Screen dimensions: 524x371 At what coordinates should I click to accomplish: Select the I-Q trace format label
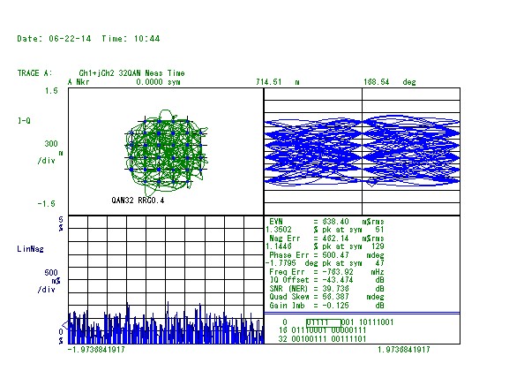point(24,121)
